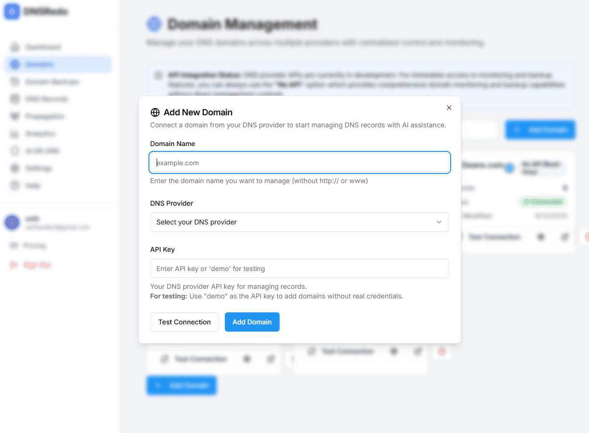Open the Select your DNS provider dropdown
Image resolution: width=589 pixels, height=433 pixels.
coord(300,222)
